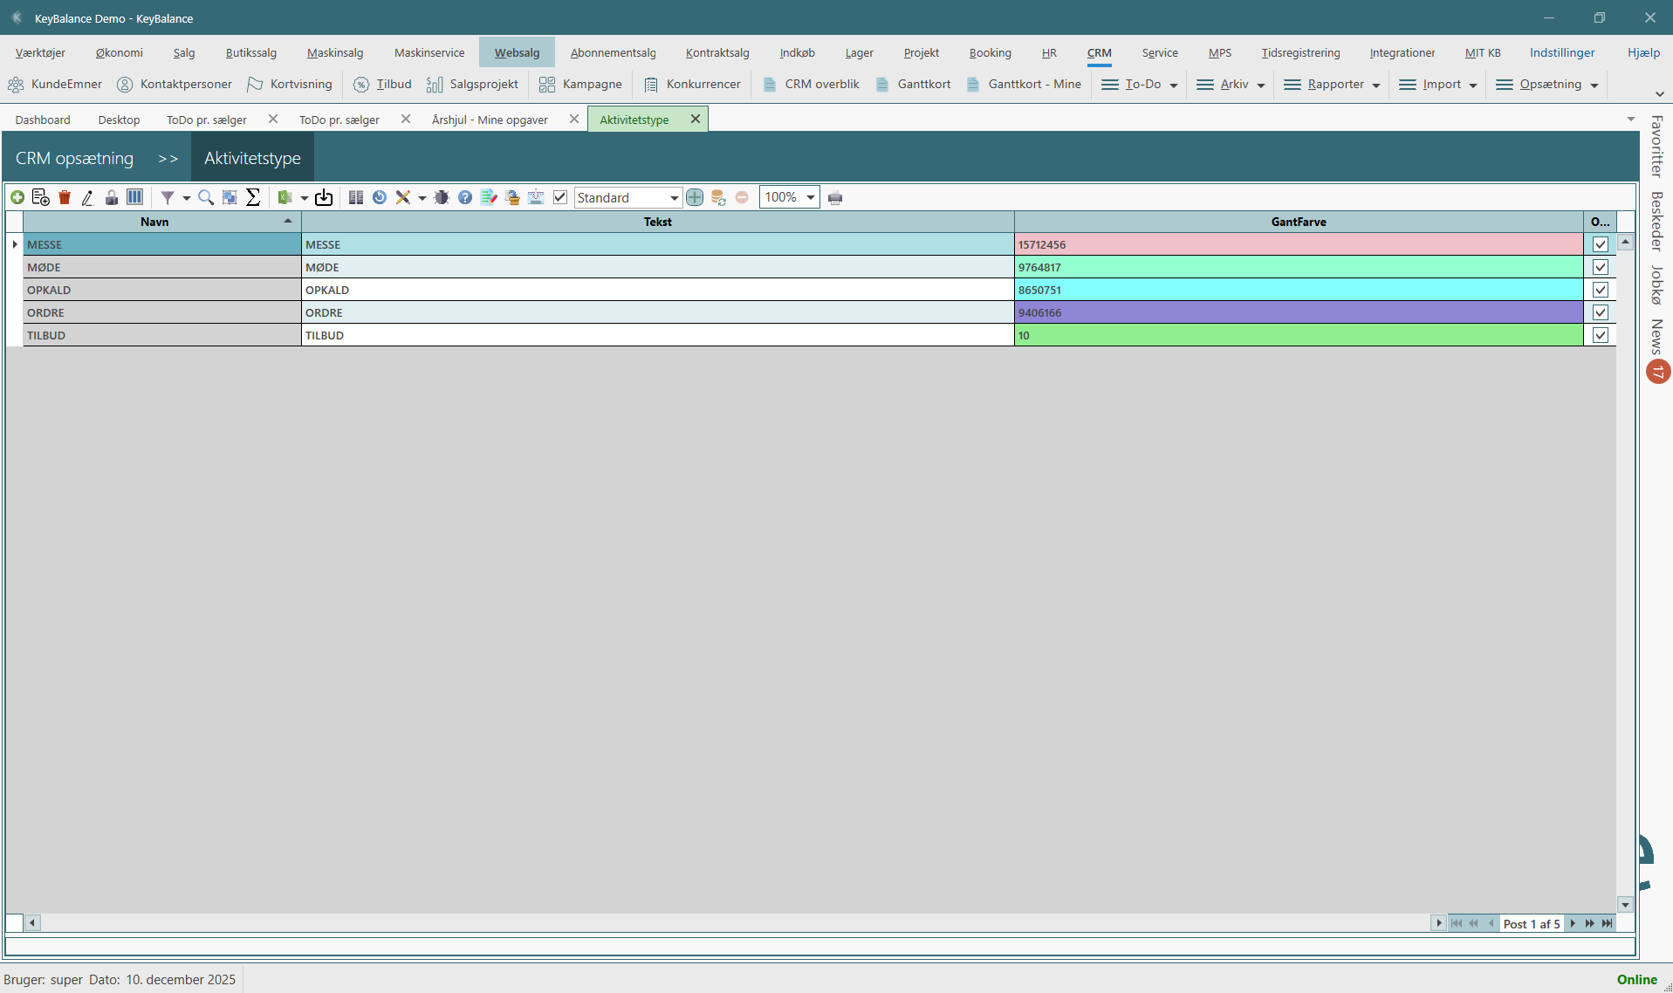The image size is (1673, 993).
Task: Uncheck the checkbox in MESSE row
Action: (1600, 244)
